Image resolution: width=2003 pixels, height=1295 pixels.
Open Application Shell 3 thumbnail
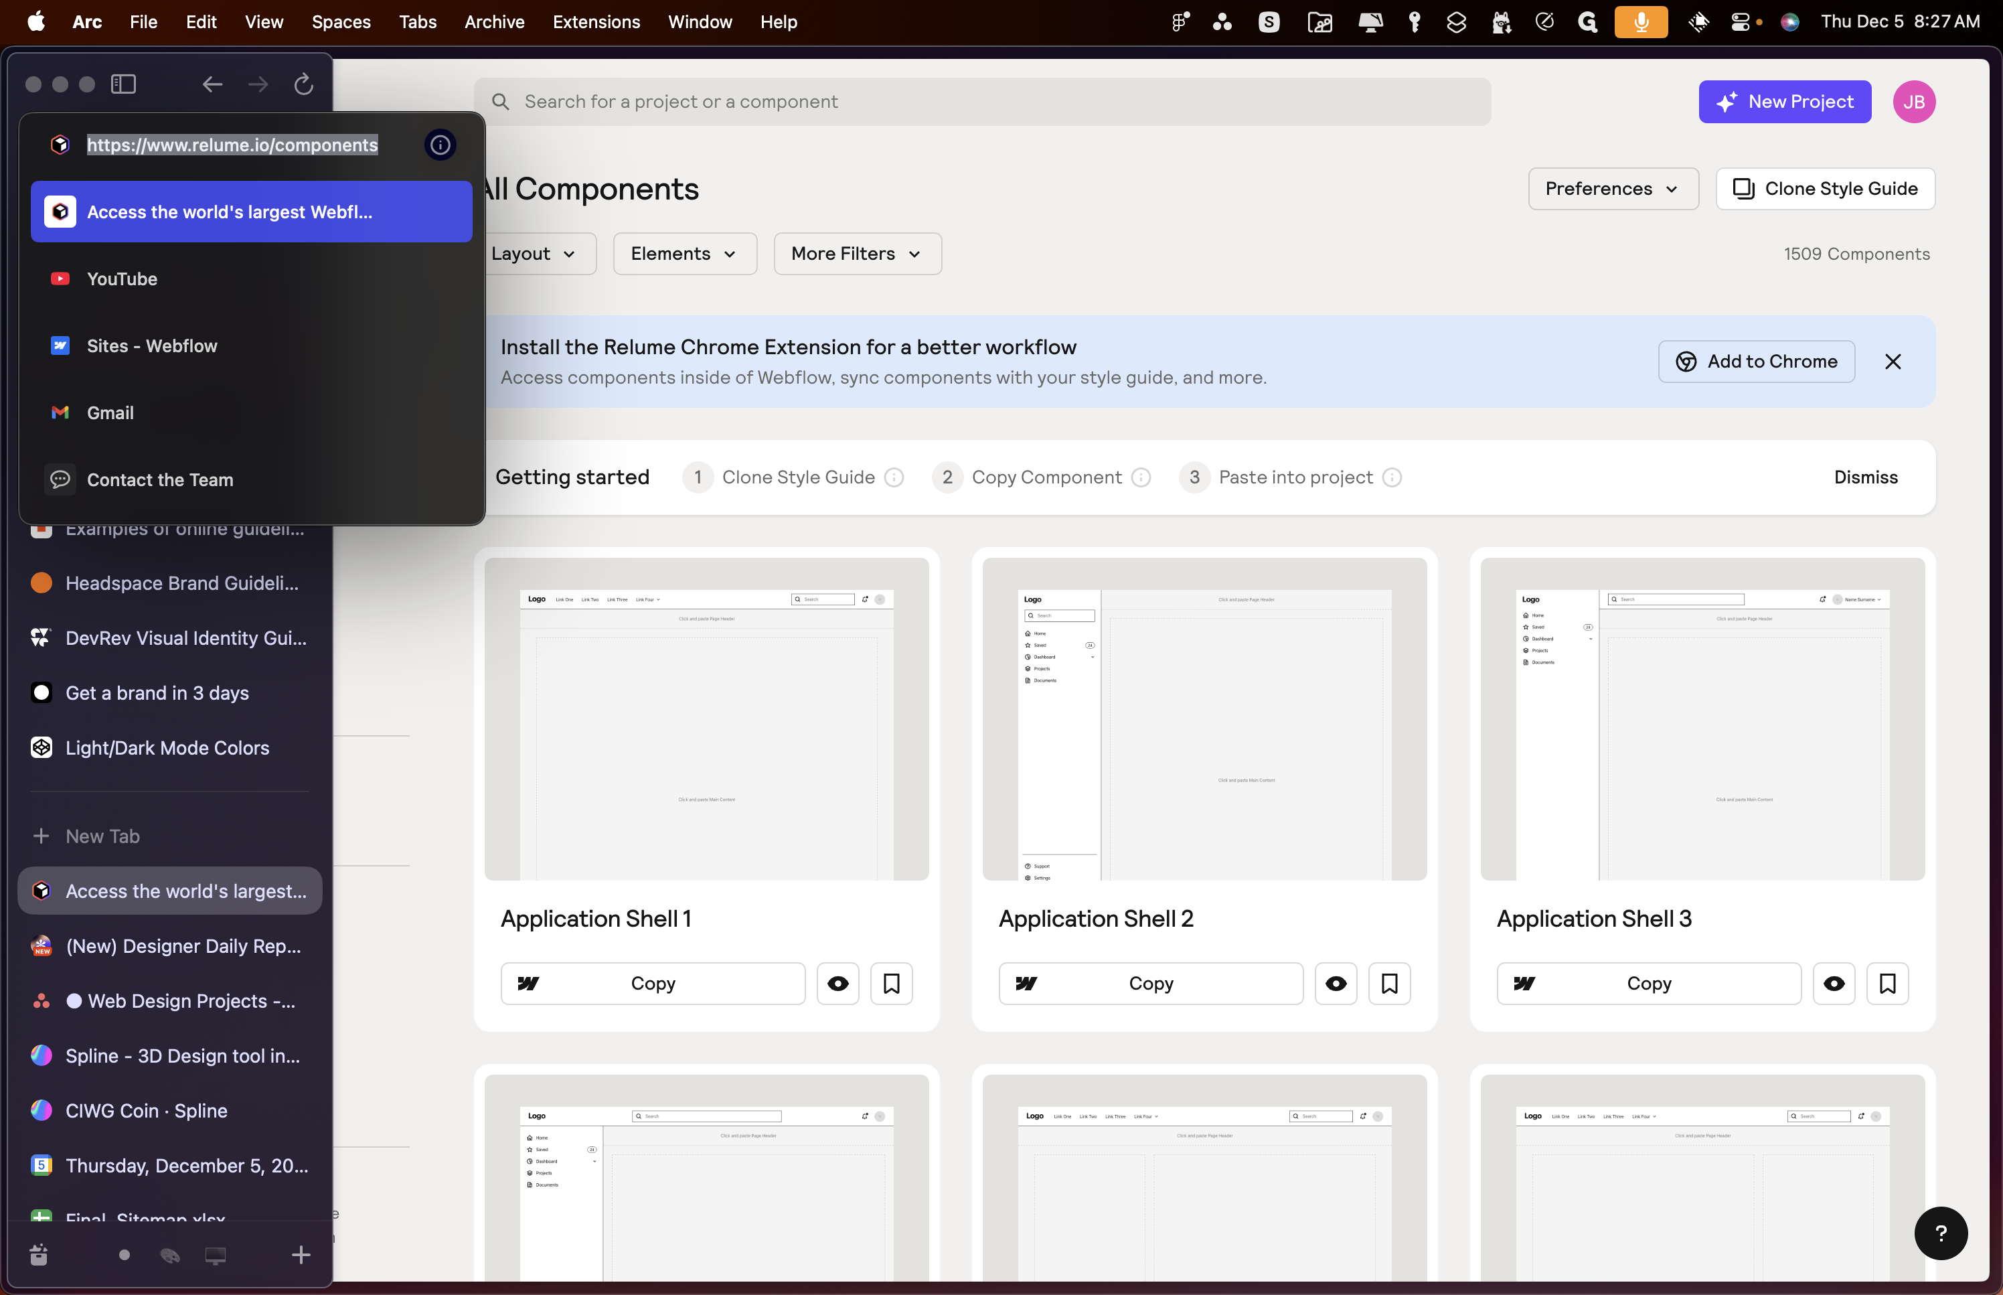pos(1702,719)
